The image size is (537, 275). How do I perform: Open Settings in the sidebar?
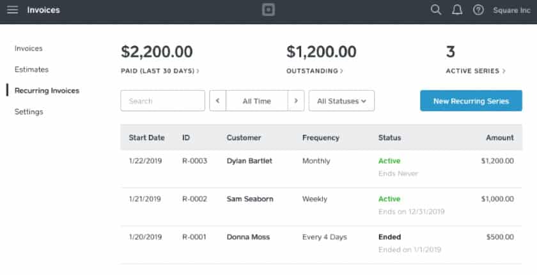29,112
